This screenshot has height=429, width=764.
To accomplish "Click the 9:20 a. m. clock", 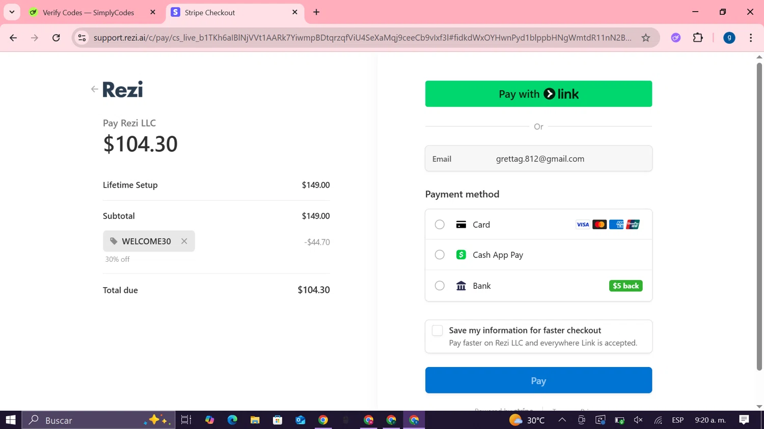I will 711,420.
